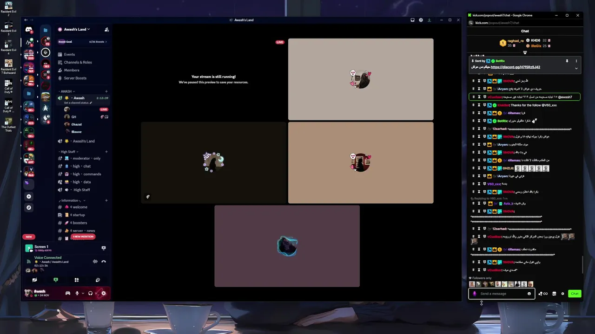Expand the pinned message chevron
Viewport: 595px width, 334px height.
[x=576, y=68]
